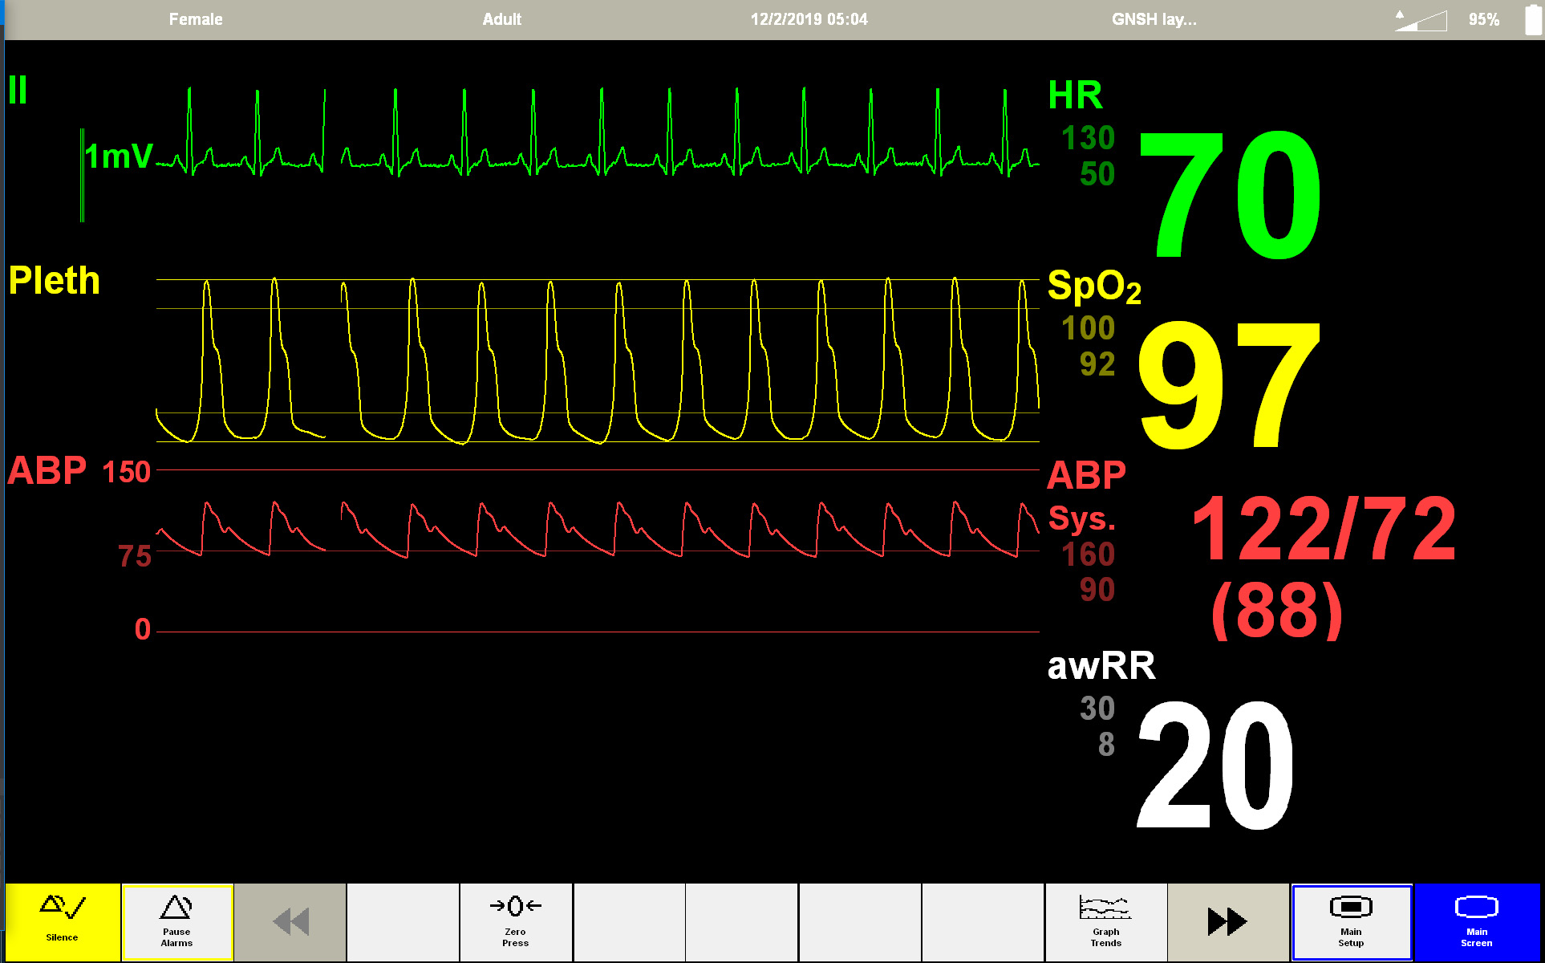Select the ABP 122/72 reading
The image size is (1545, 963).
click(x=1324, y=530)
